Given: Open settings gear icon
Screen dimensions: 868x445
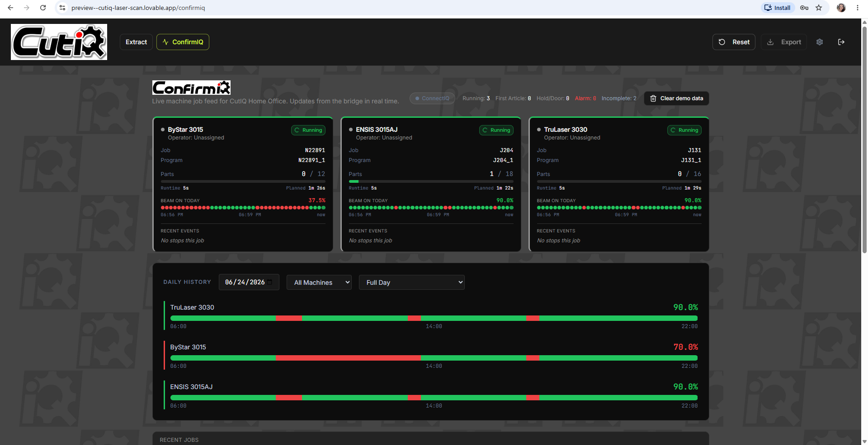Looking at the screenshot, I should (820, 42).
